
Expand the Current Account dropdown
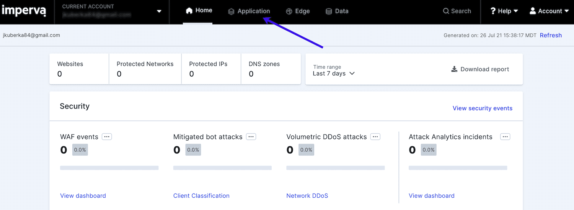coord(159,11)
